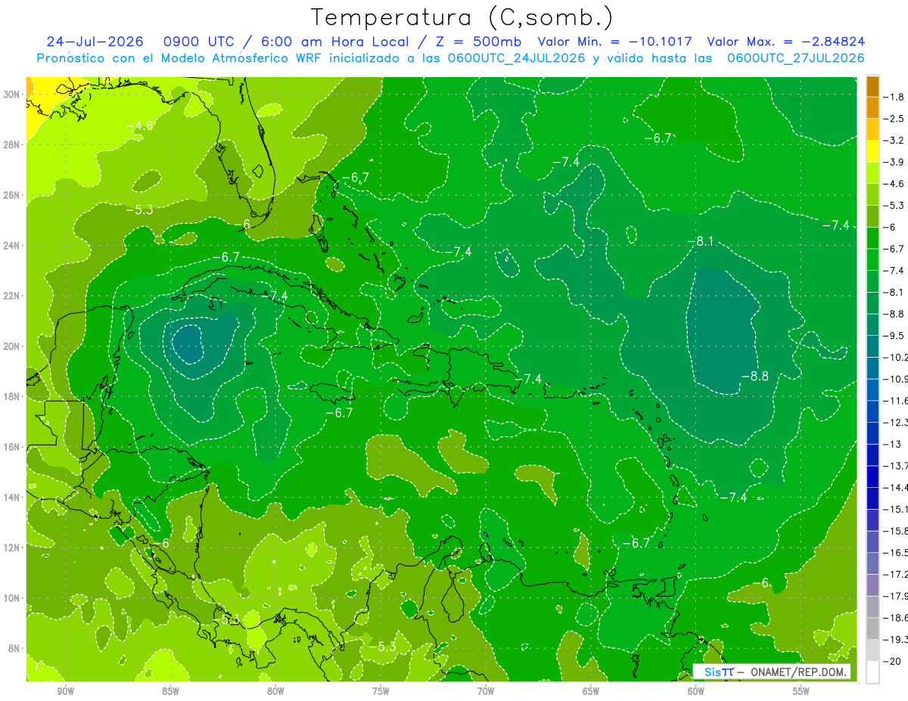
Task: Click the dark teal cold core near 20N 84W
Action: click(187, 343)
